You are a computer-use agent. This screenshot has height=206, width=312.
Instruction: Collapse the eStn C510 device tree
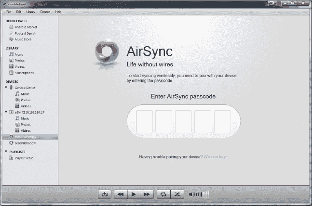pos(6,112)
